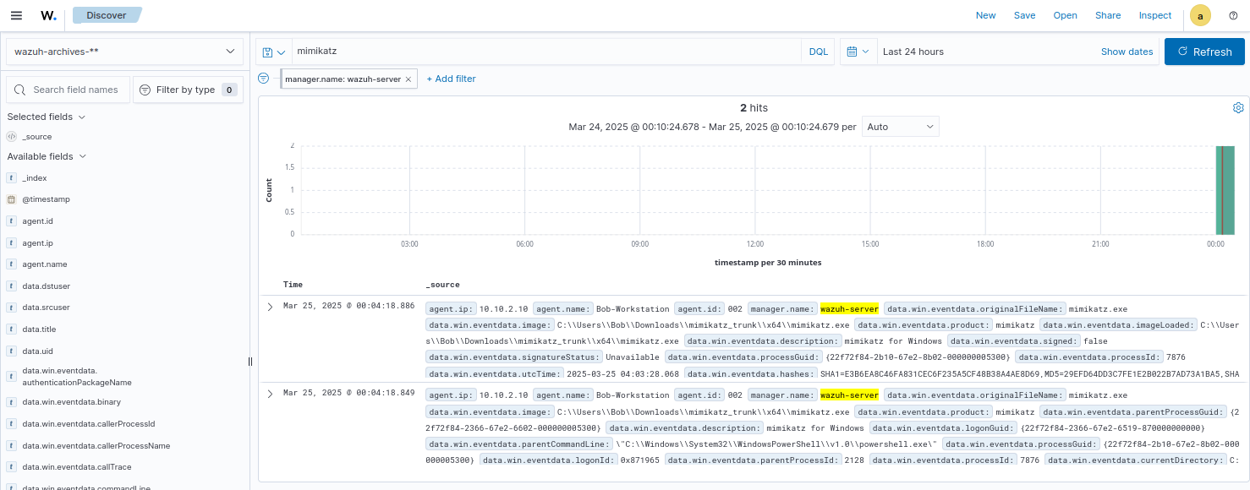Open the date quick menu calendar icon
1250x490 pixels.
click(858, 52)
